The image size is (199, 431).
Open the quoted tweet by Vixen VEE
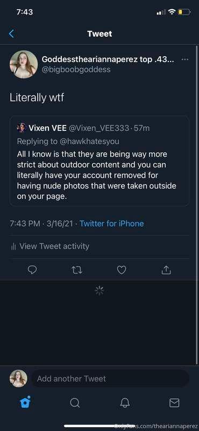click(99, 161)
